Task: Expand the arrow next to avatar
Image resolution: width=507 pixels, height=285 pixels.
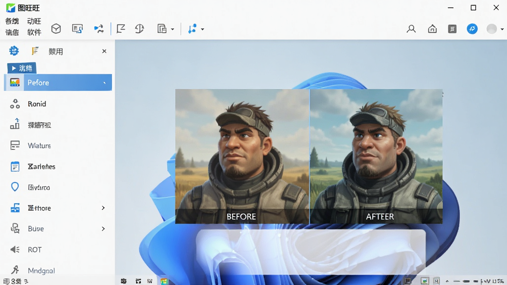Action: coord(502,29)
